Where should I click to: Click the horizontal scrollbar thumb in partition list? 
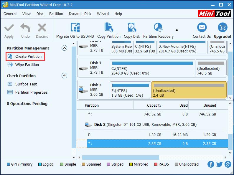121,157
